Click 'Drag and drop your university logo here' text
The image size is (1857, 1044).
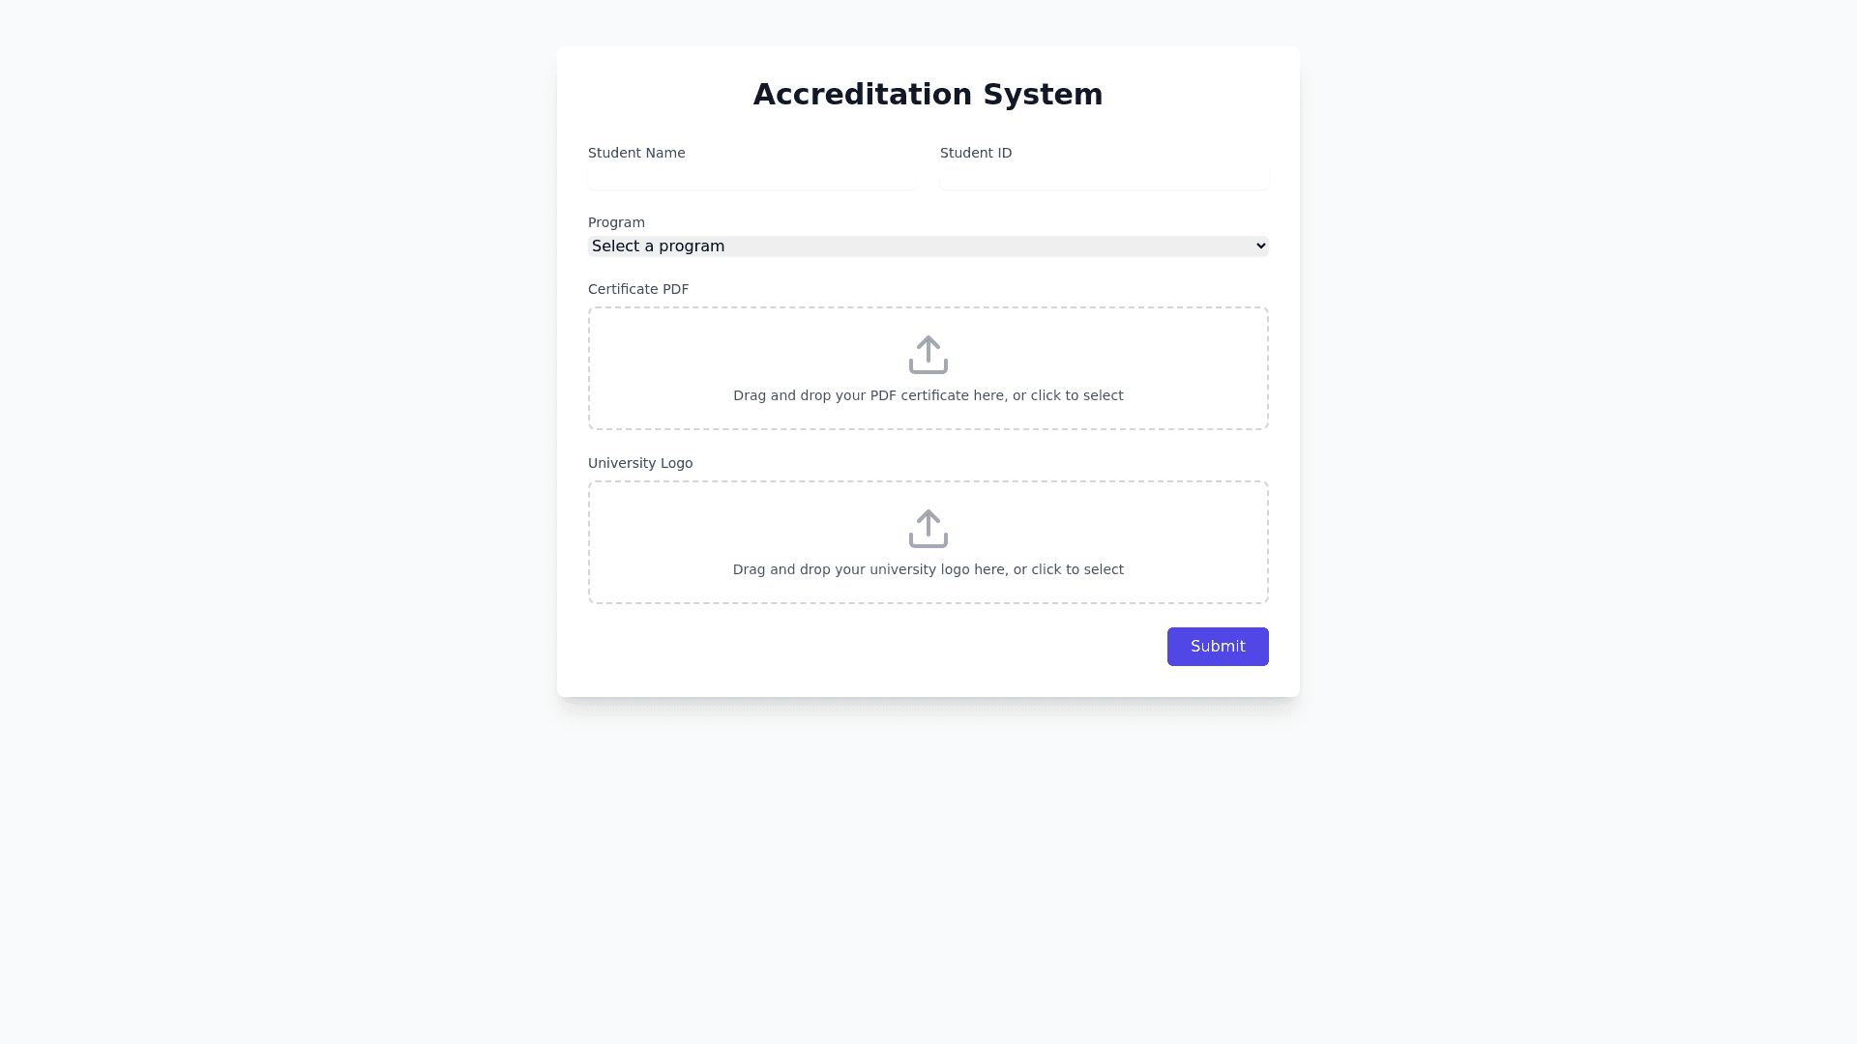(x=870, y=569)
